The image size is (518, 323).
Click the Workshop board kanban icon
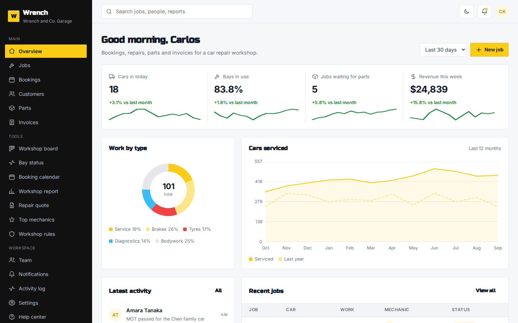click(12, 149)
